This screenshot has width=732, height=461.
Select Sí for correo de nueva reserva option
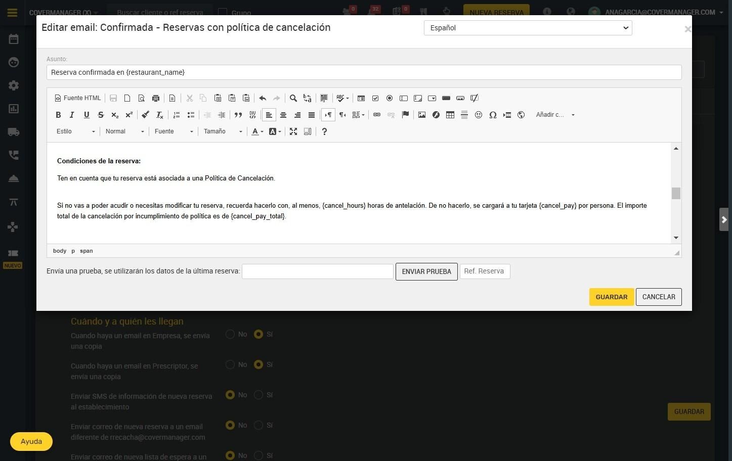click(x=259, y=425)
